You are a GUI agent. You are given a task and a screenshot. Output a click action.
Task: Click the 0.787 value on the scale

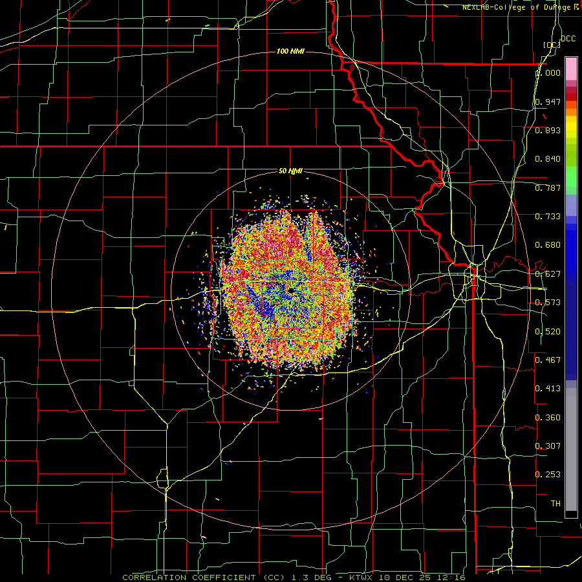548,188
